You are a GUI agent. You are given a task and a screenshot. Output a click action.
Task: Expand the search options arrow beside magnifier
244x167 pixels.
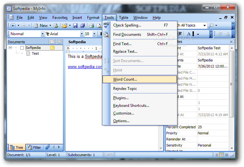[216, 25]
